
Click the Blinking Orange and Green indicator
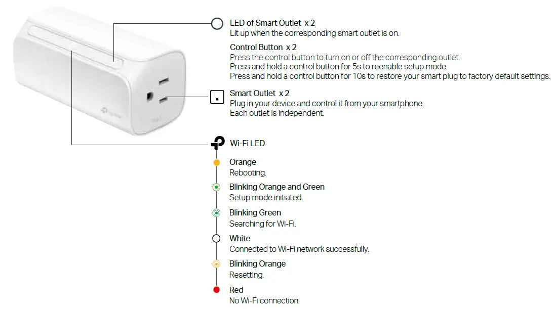tap(217, 187)
